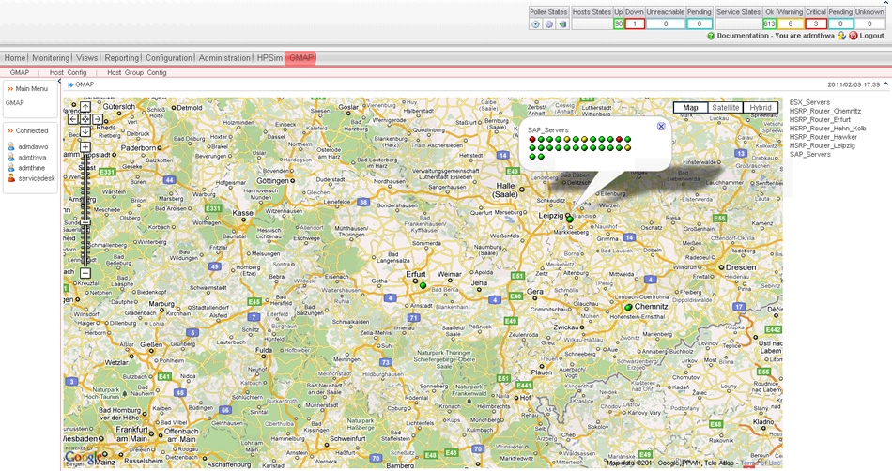Open the Configuration menu
The width and height of the screenshot is (892, 471).
click(169, 58)
